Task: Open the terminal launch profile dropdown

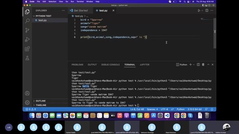Action: click(194, 64)
